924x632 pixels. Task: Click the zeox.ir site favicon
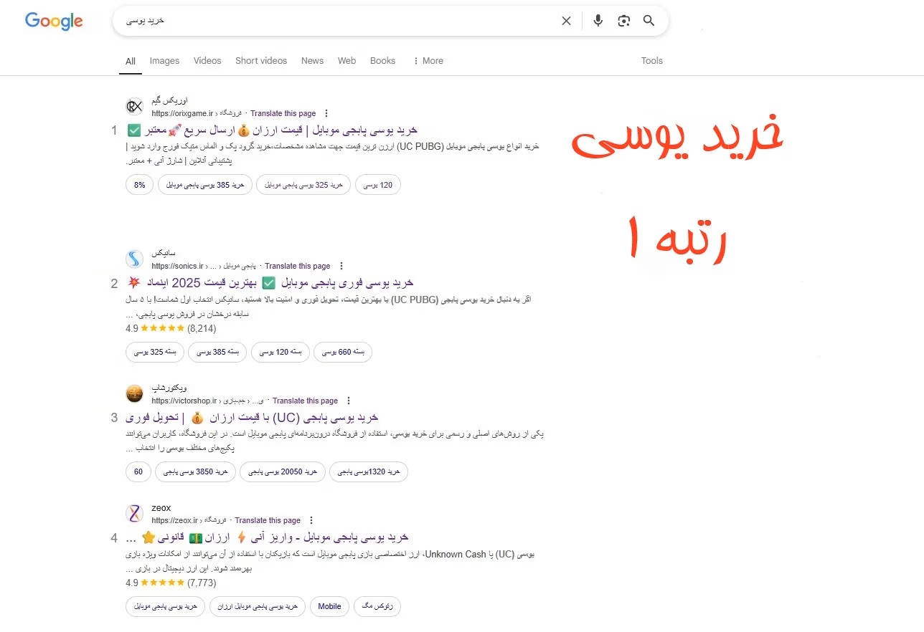pos(134,513)
